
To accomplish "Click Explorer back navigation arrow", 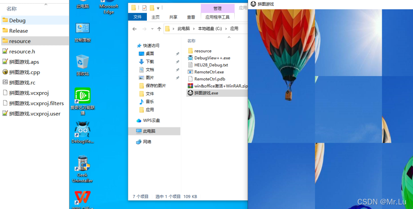I will [135, 29].
